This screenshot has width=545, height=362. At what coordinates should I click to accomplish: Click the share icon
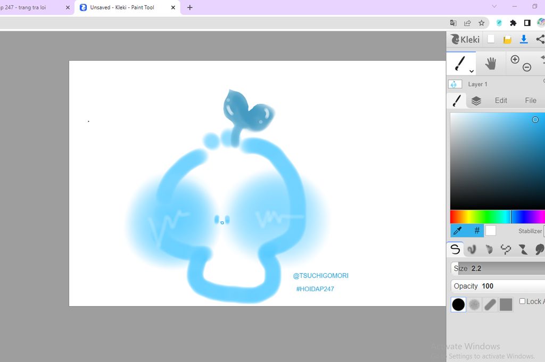(540, 39)
